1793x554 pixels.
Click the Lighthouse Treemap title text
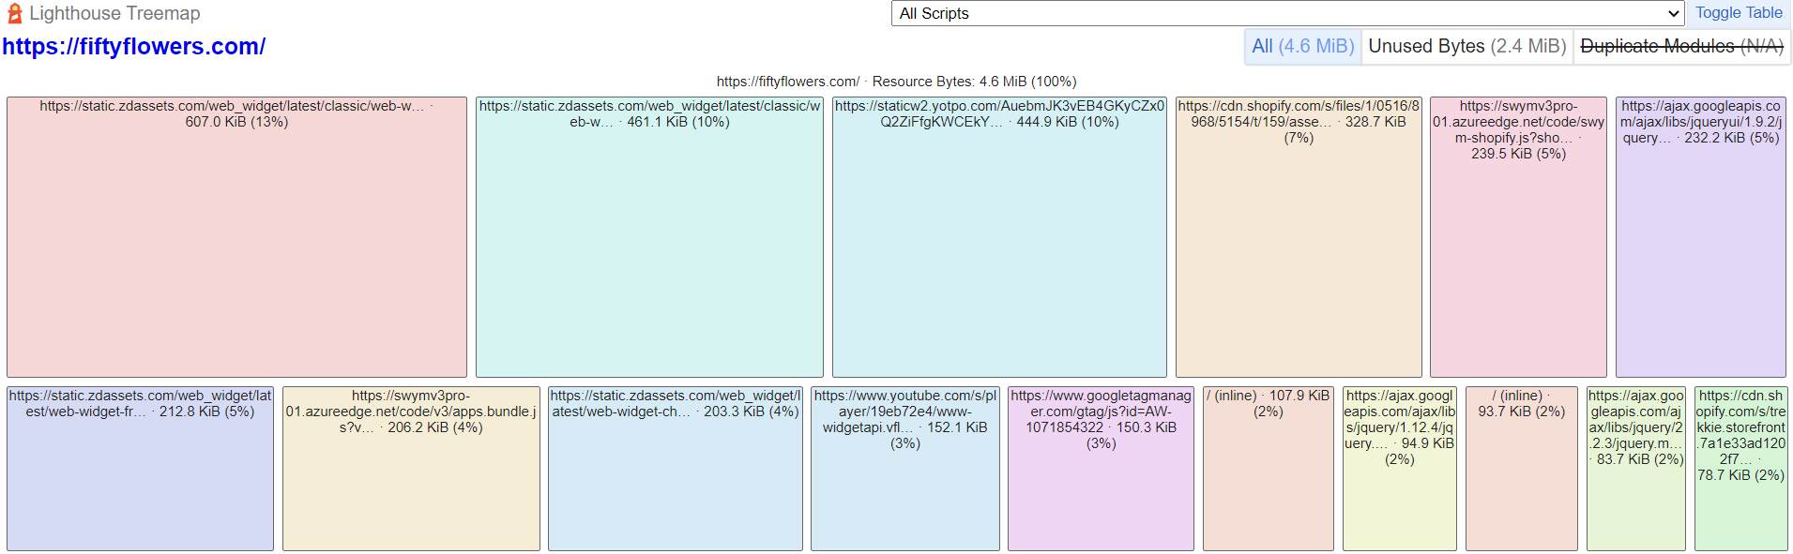point(114,13)
